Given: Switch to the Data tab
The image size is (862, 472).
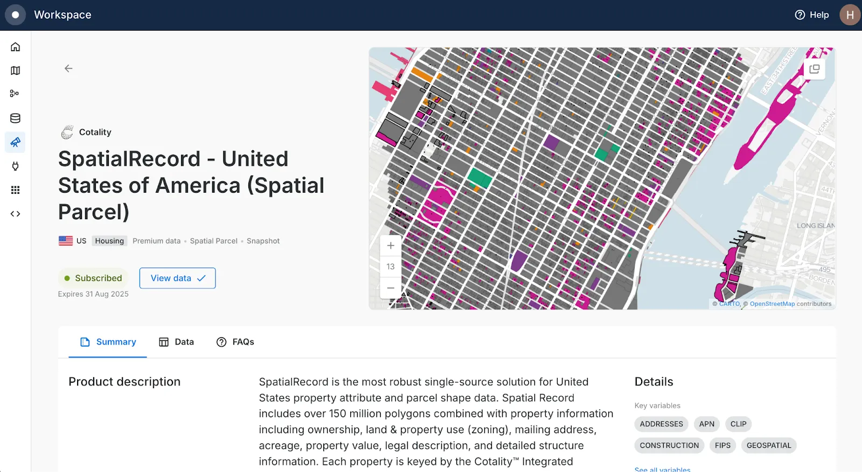Looking at the screenshot, I should coord(176,342).
